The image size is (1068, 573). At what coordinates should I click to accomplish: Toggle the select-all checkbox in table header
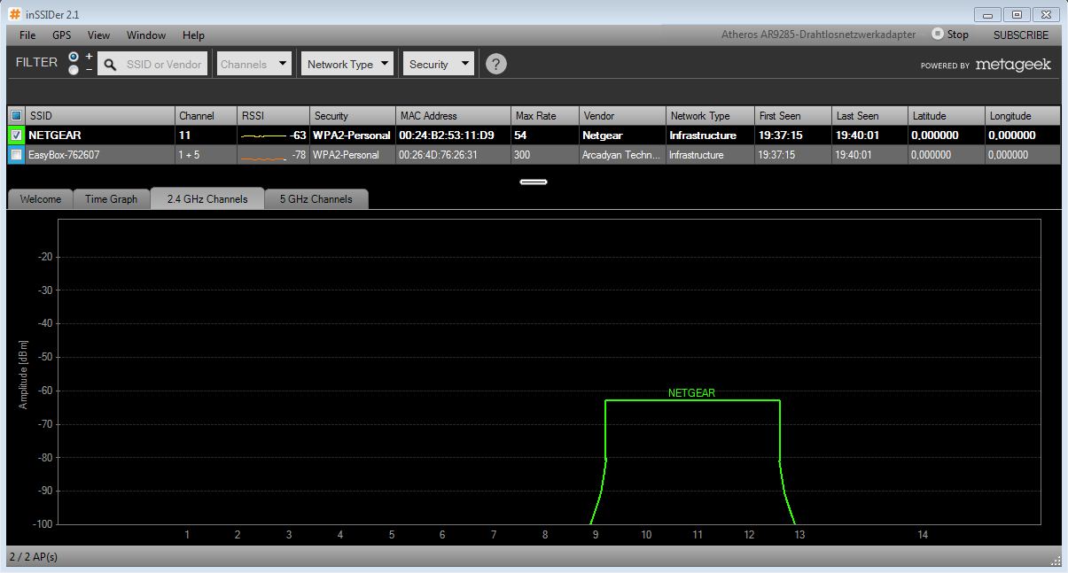pos(16,116)
